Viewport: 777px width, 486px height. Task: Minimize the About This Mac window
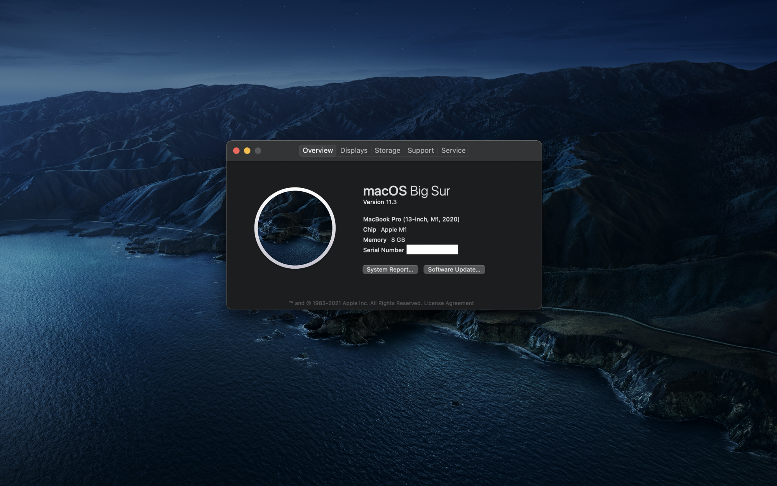pos(247,150)
